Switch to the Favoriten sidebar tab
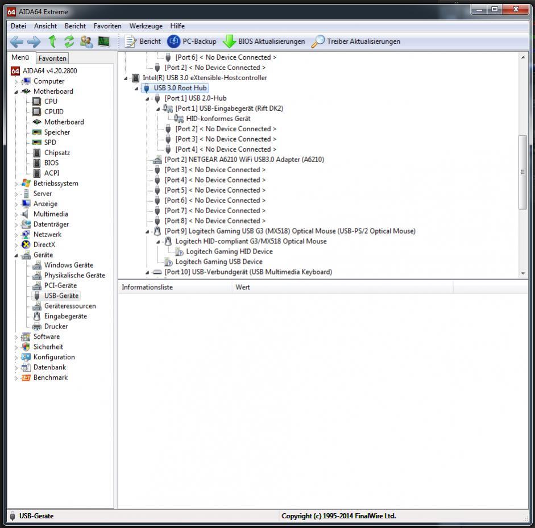Viewport: 535px width, 528px height. [52, 59]
